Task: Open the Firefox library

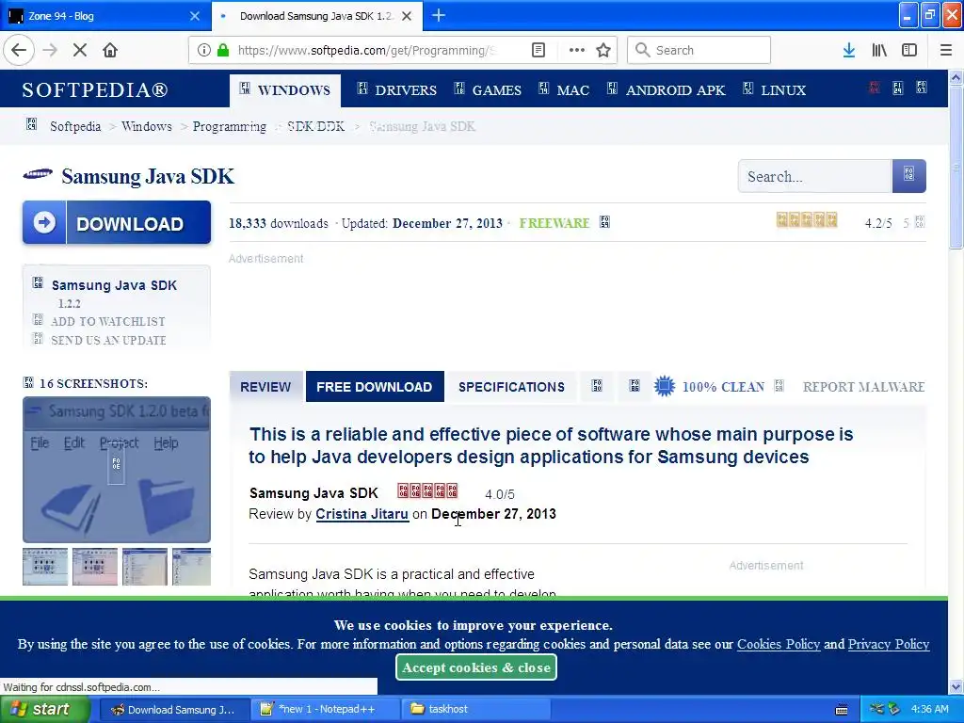Action: [x=879, y=50]
